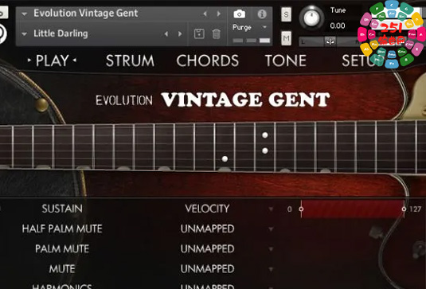Open the instrument info icon
Viewport: 426px width, 289px height.
[x=262, y=14]
